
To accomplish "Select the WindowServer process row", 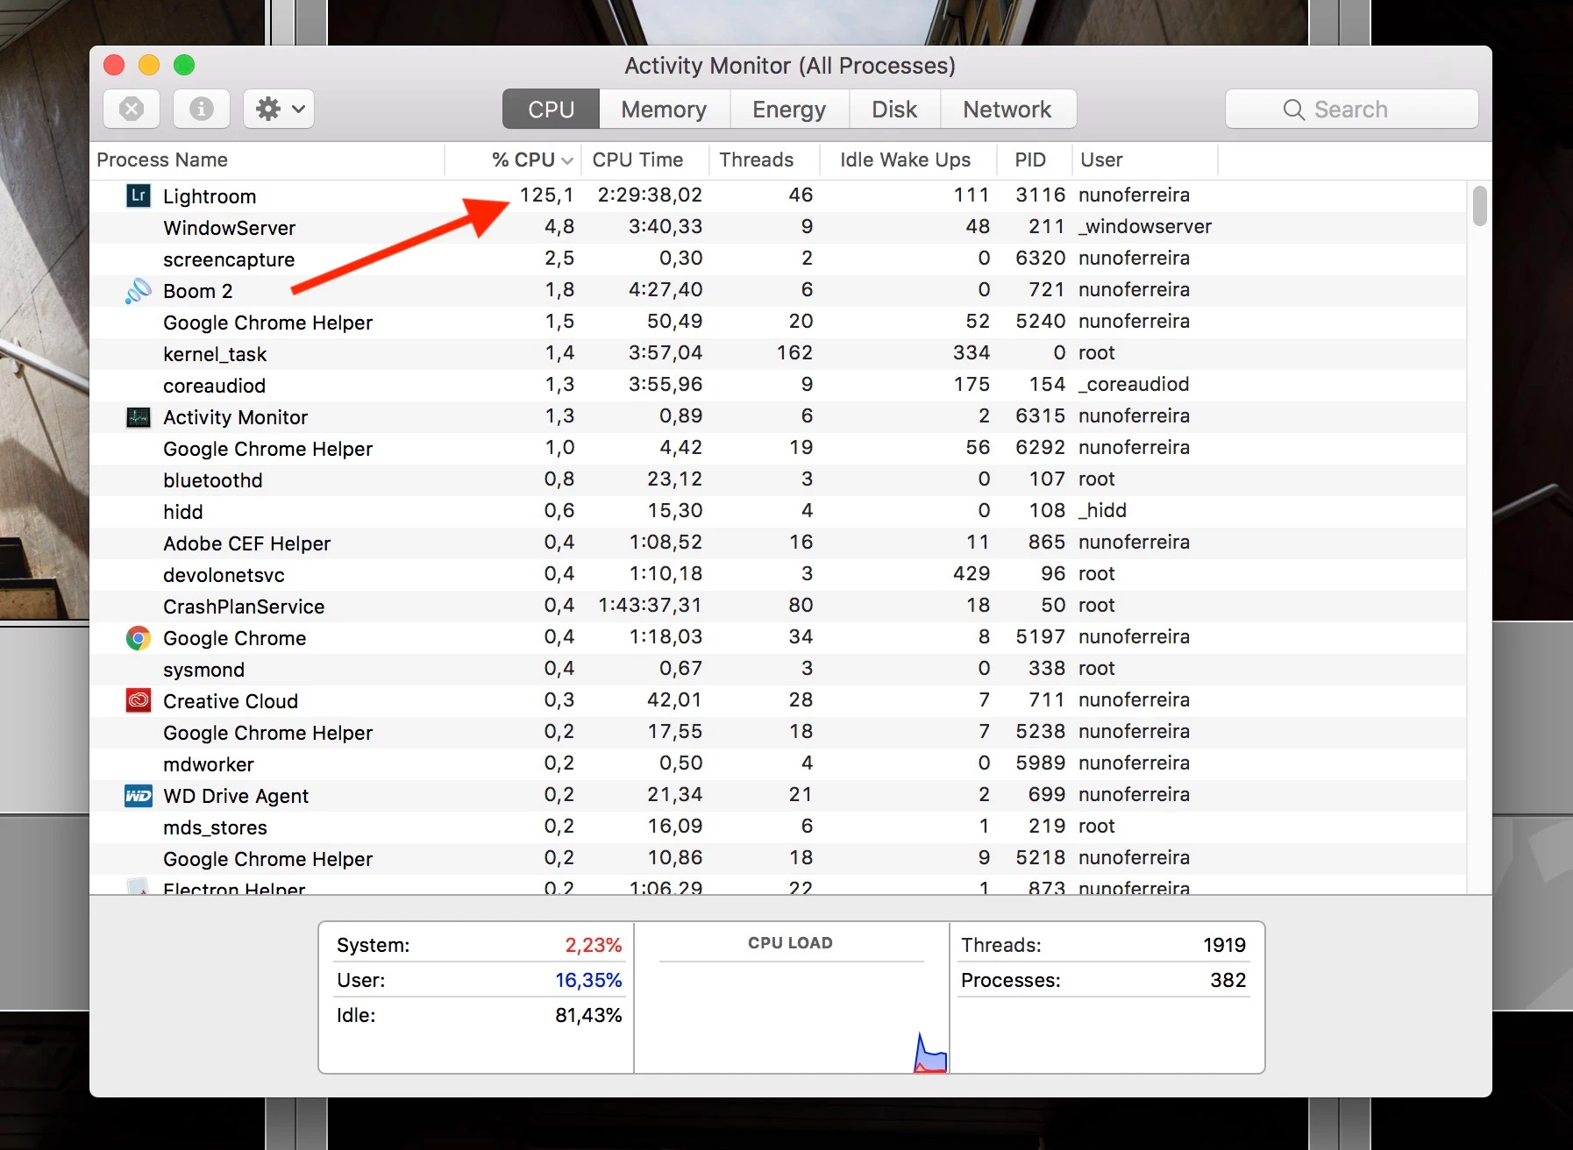I will point(778,227).
